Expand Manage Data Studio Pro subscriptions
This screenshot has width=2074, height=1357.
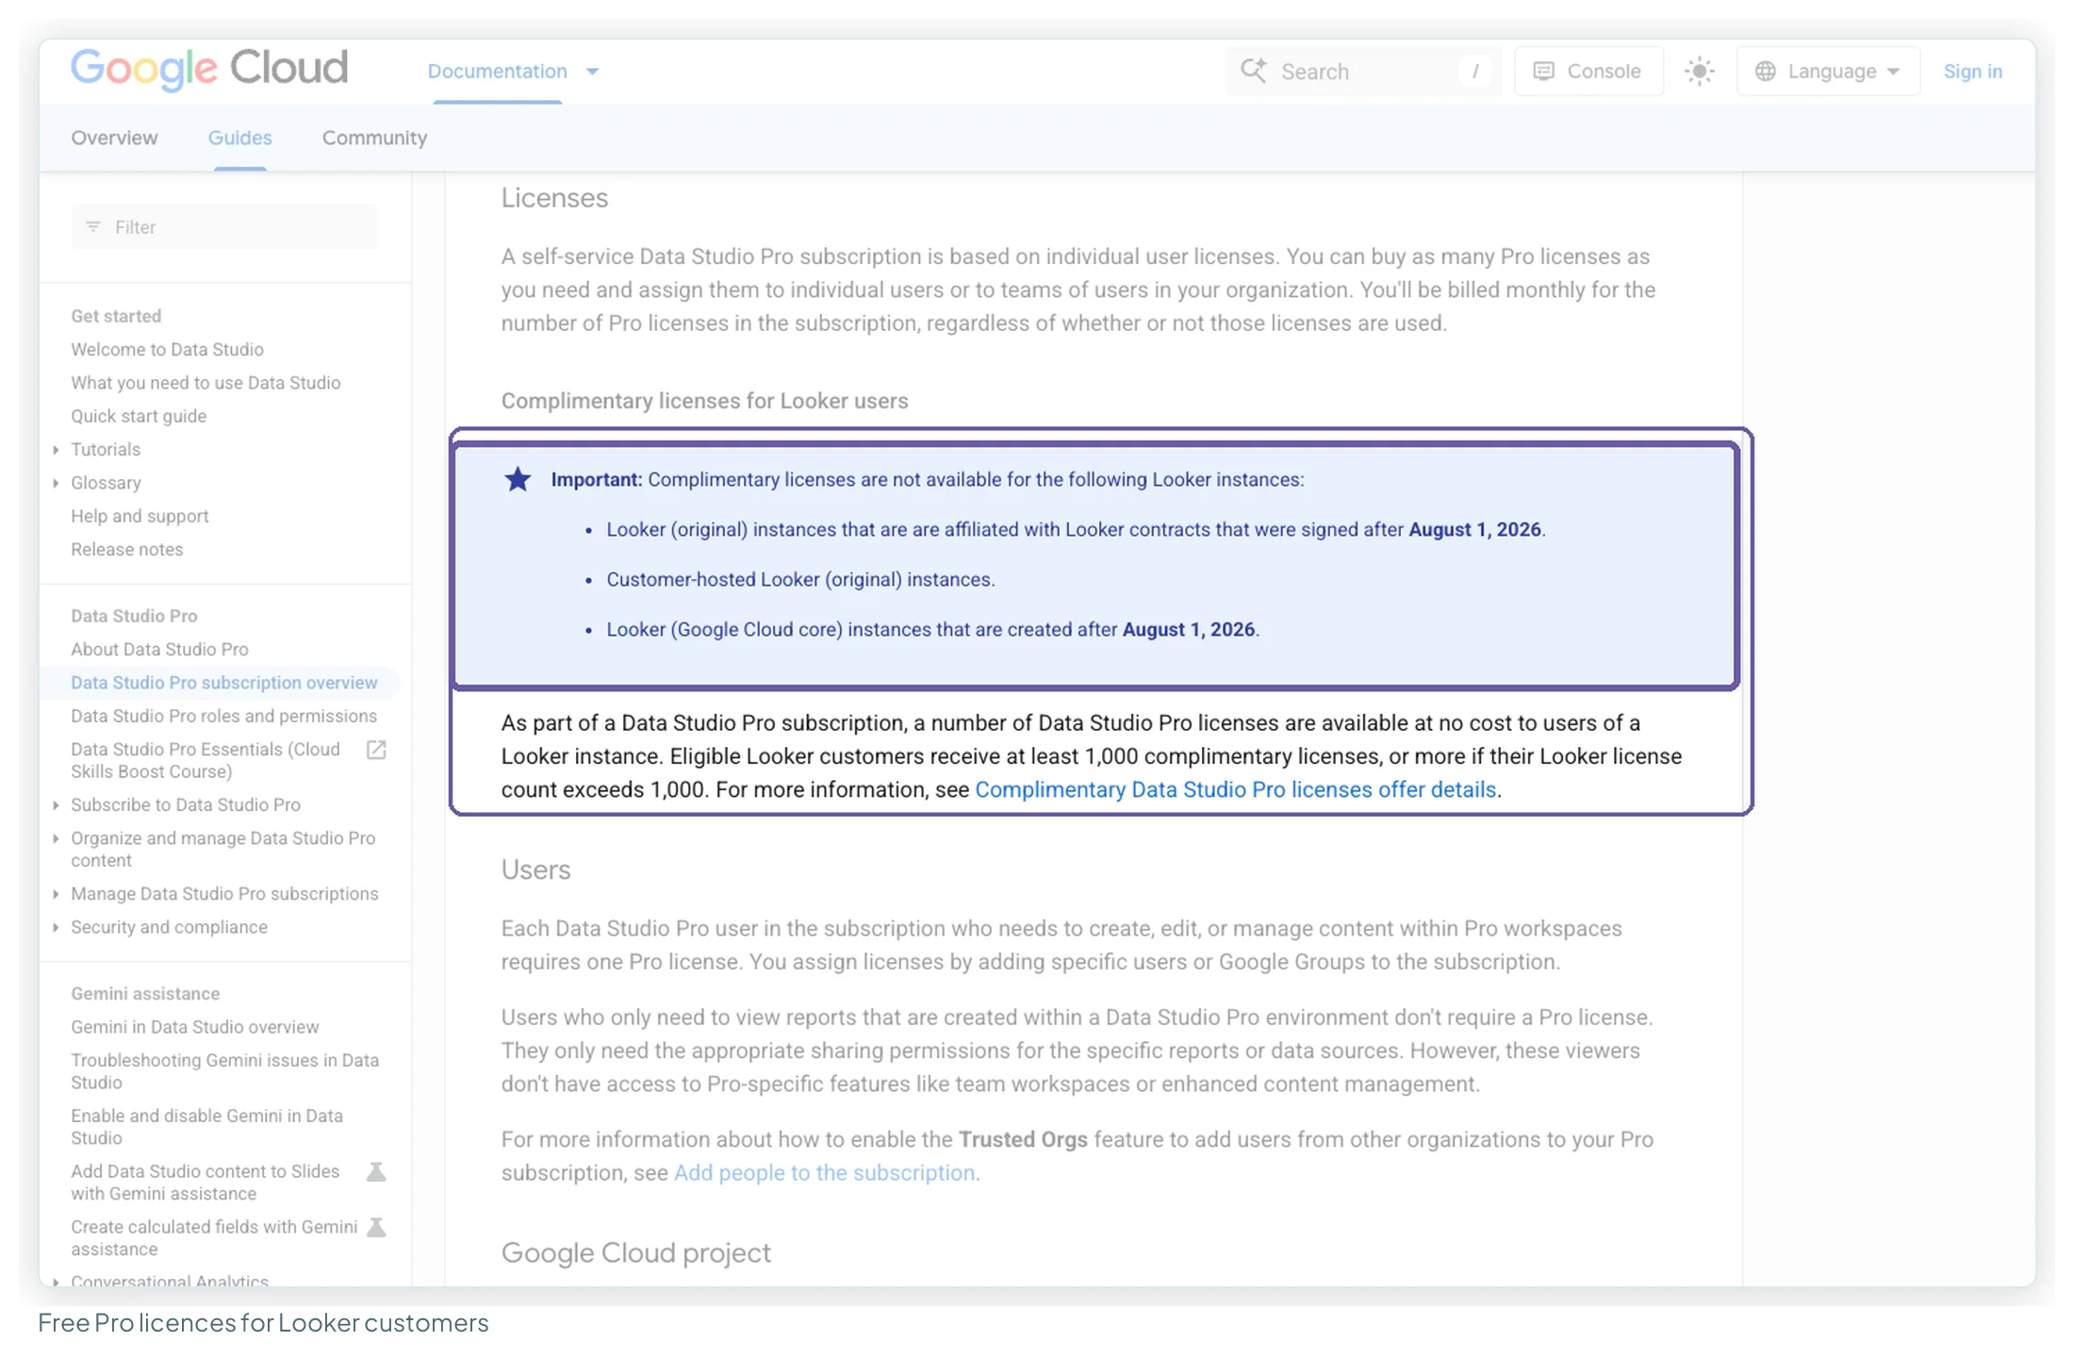(56, 894)
